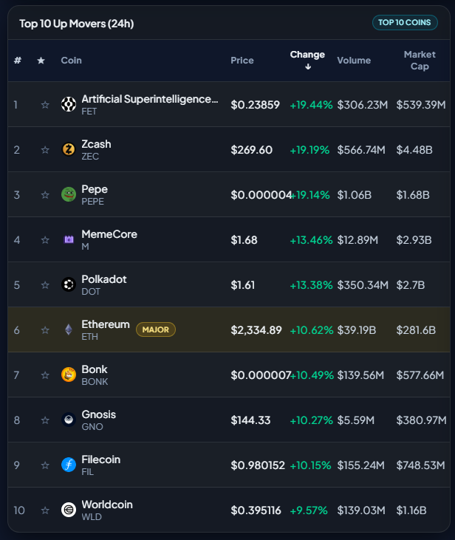Click the Filecoin blue logo
Screen dimensions: 455x540
click(69, 465)
